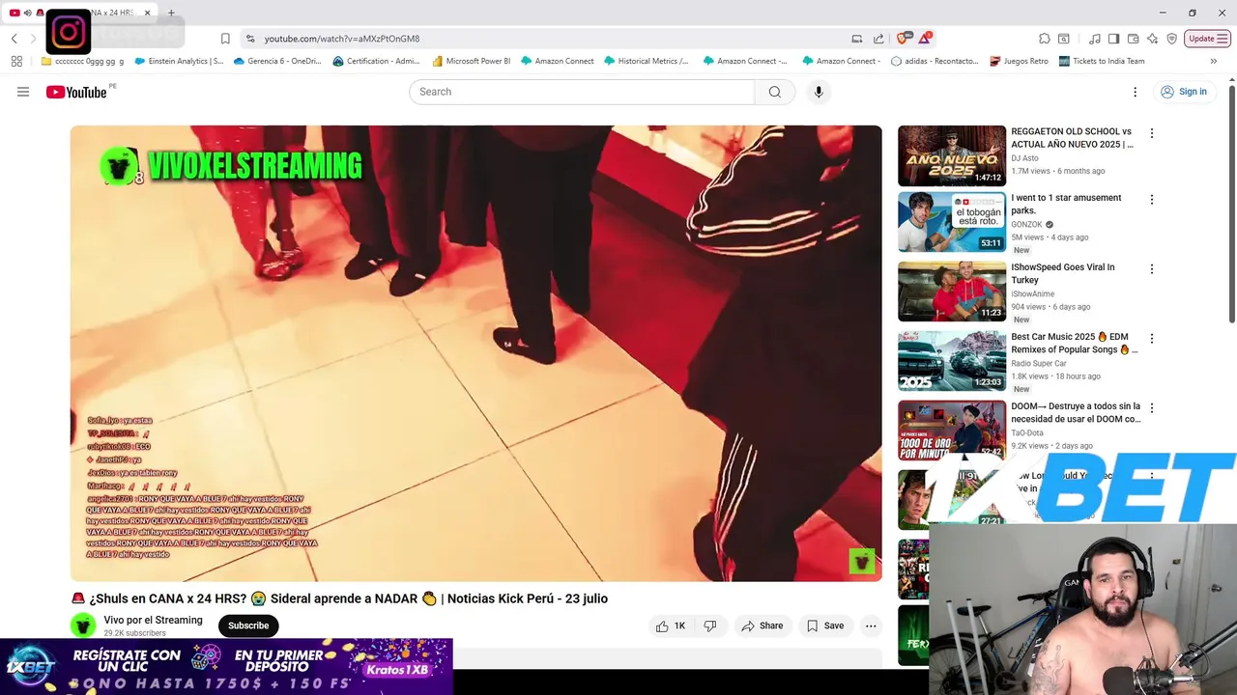Focus the YouTube search field
Viewport: 1237px width, 695px height.
tap(582, 92)
